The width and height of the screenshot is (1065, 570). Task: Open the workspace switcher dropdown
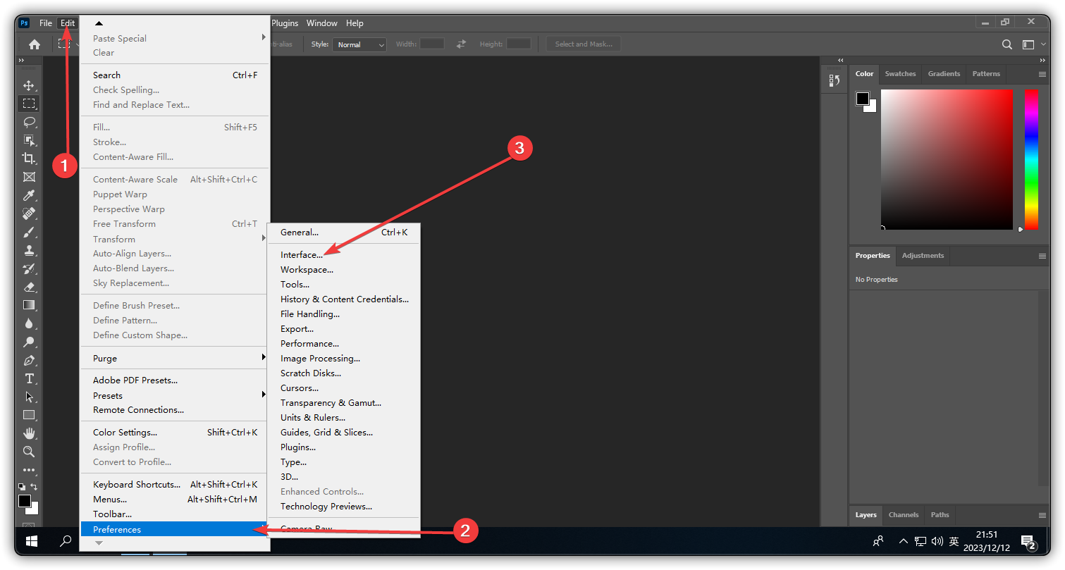pyautogui.click(x=1033, y=44)
